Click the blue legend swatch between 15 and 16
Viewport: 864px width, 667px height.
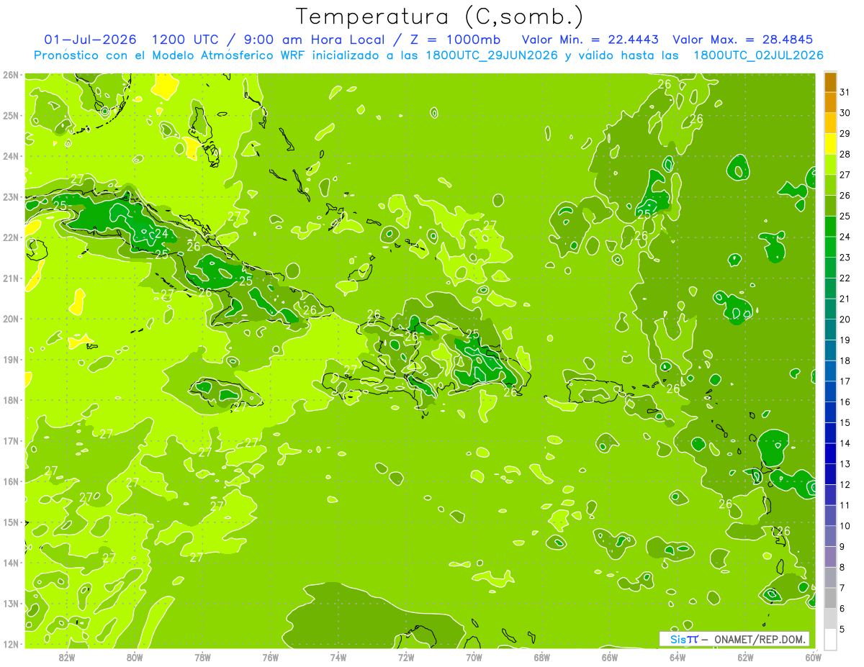(830, 412)
